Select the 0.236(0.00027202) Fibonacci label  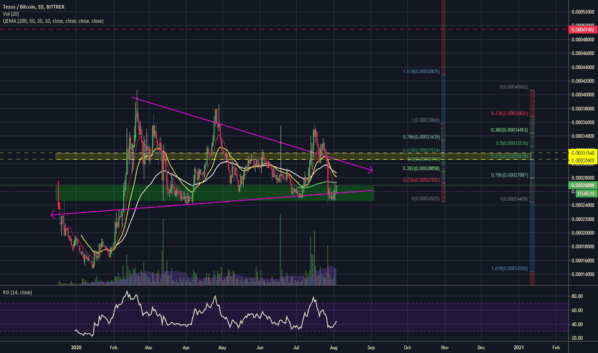tap(421, 180)
